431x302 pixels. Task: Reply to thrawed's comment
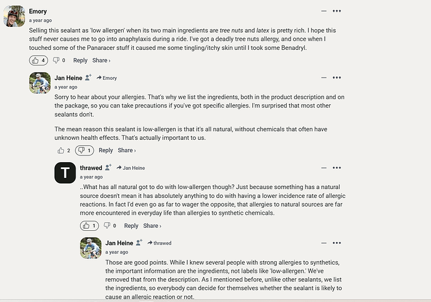[x=131, y=226]
